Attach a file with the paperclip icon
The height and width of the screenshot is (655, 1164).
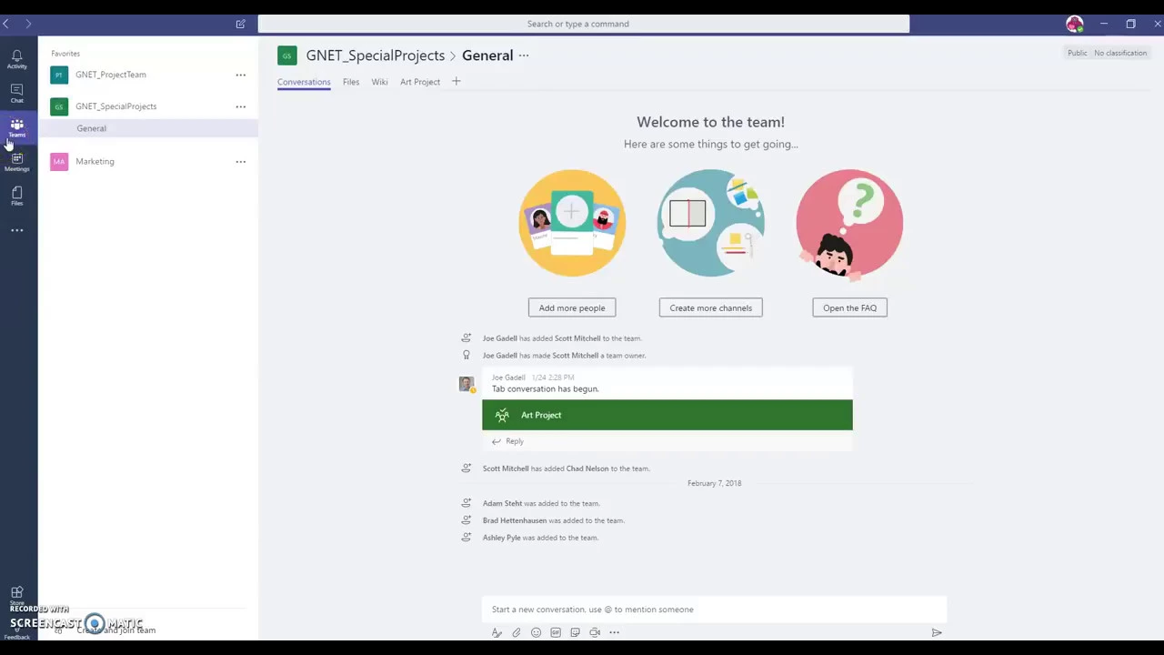(516, 632)
